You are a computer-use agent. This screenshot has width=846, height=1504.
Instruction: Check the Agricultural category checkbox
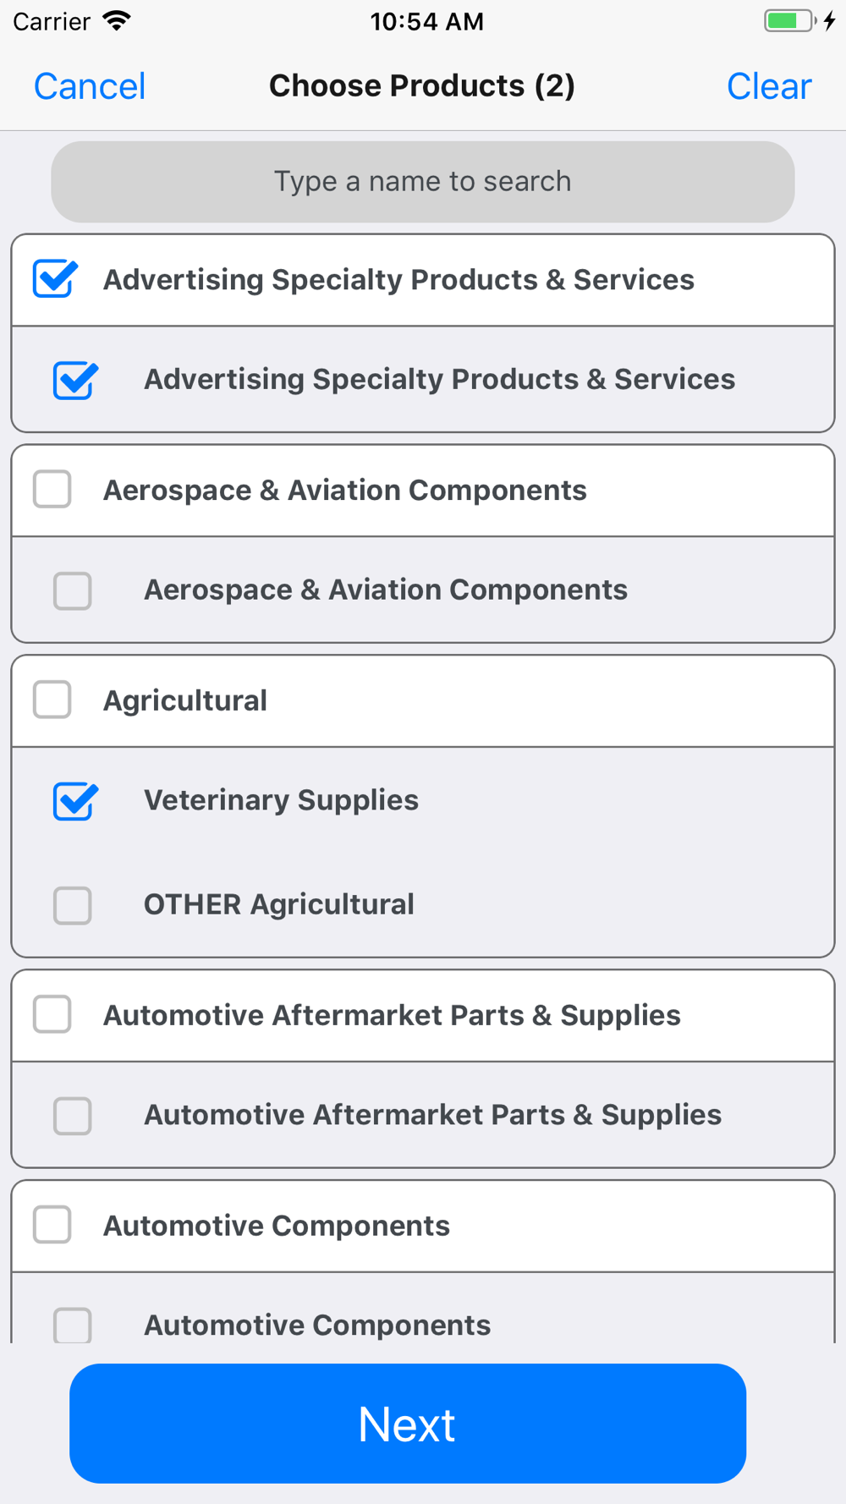point(52,700)
